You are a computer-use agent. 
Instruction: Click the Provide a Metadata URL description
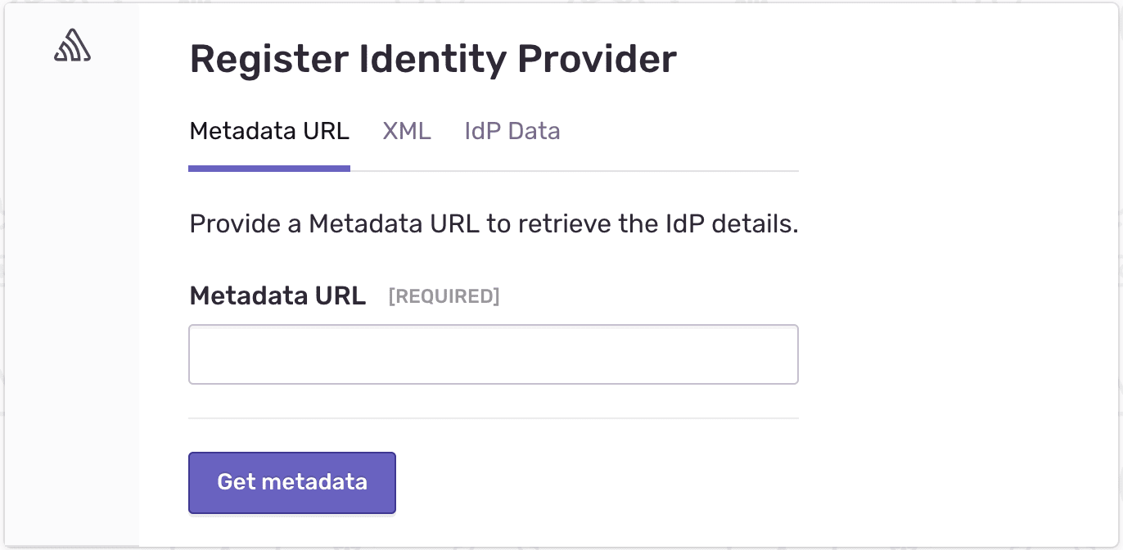coord(493,223)
